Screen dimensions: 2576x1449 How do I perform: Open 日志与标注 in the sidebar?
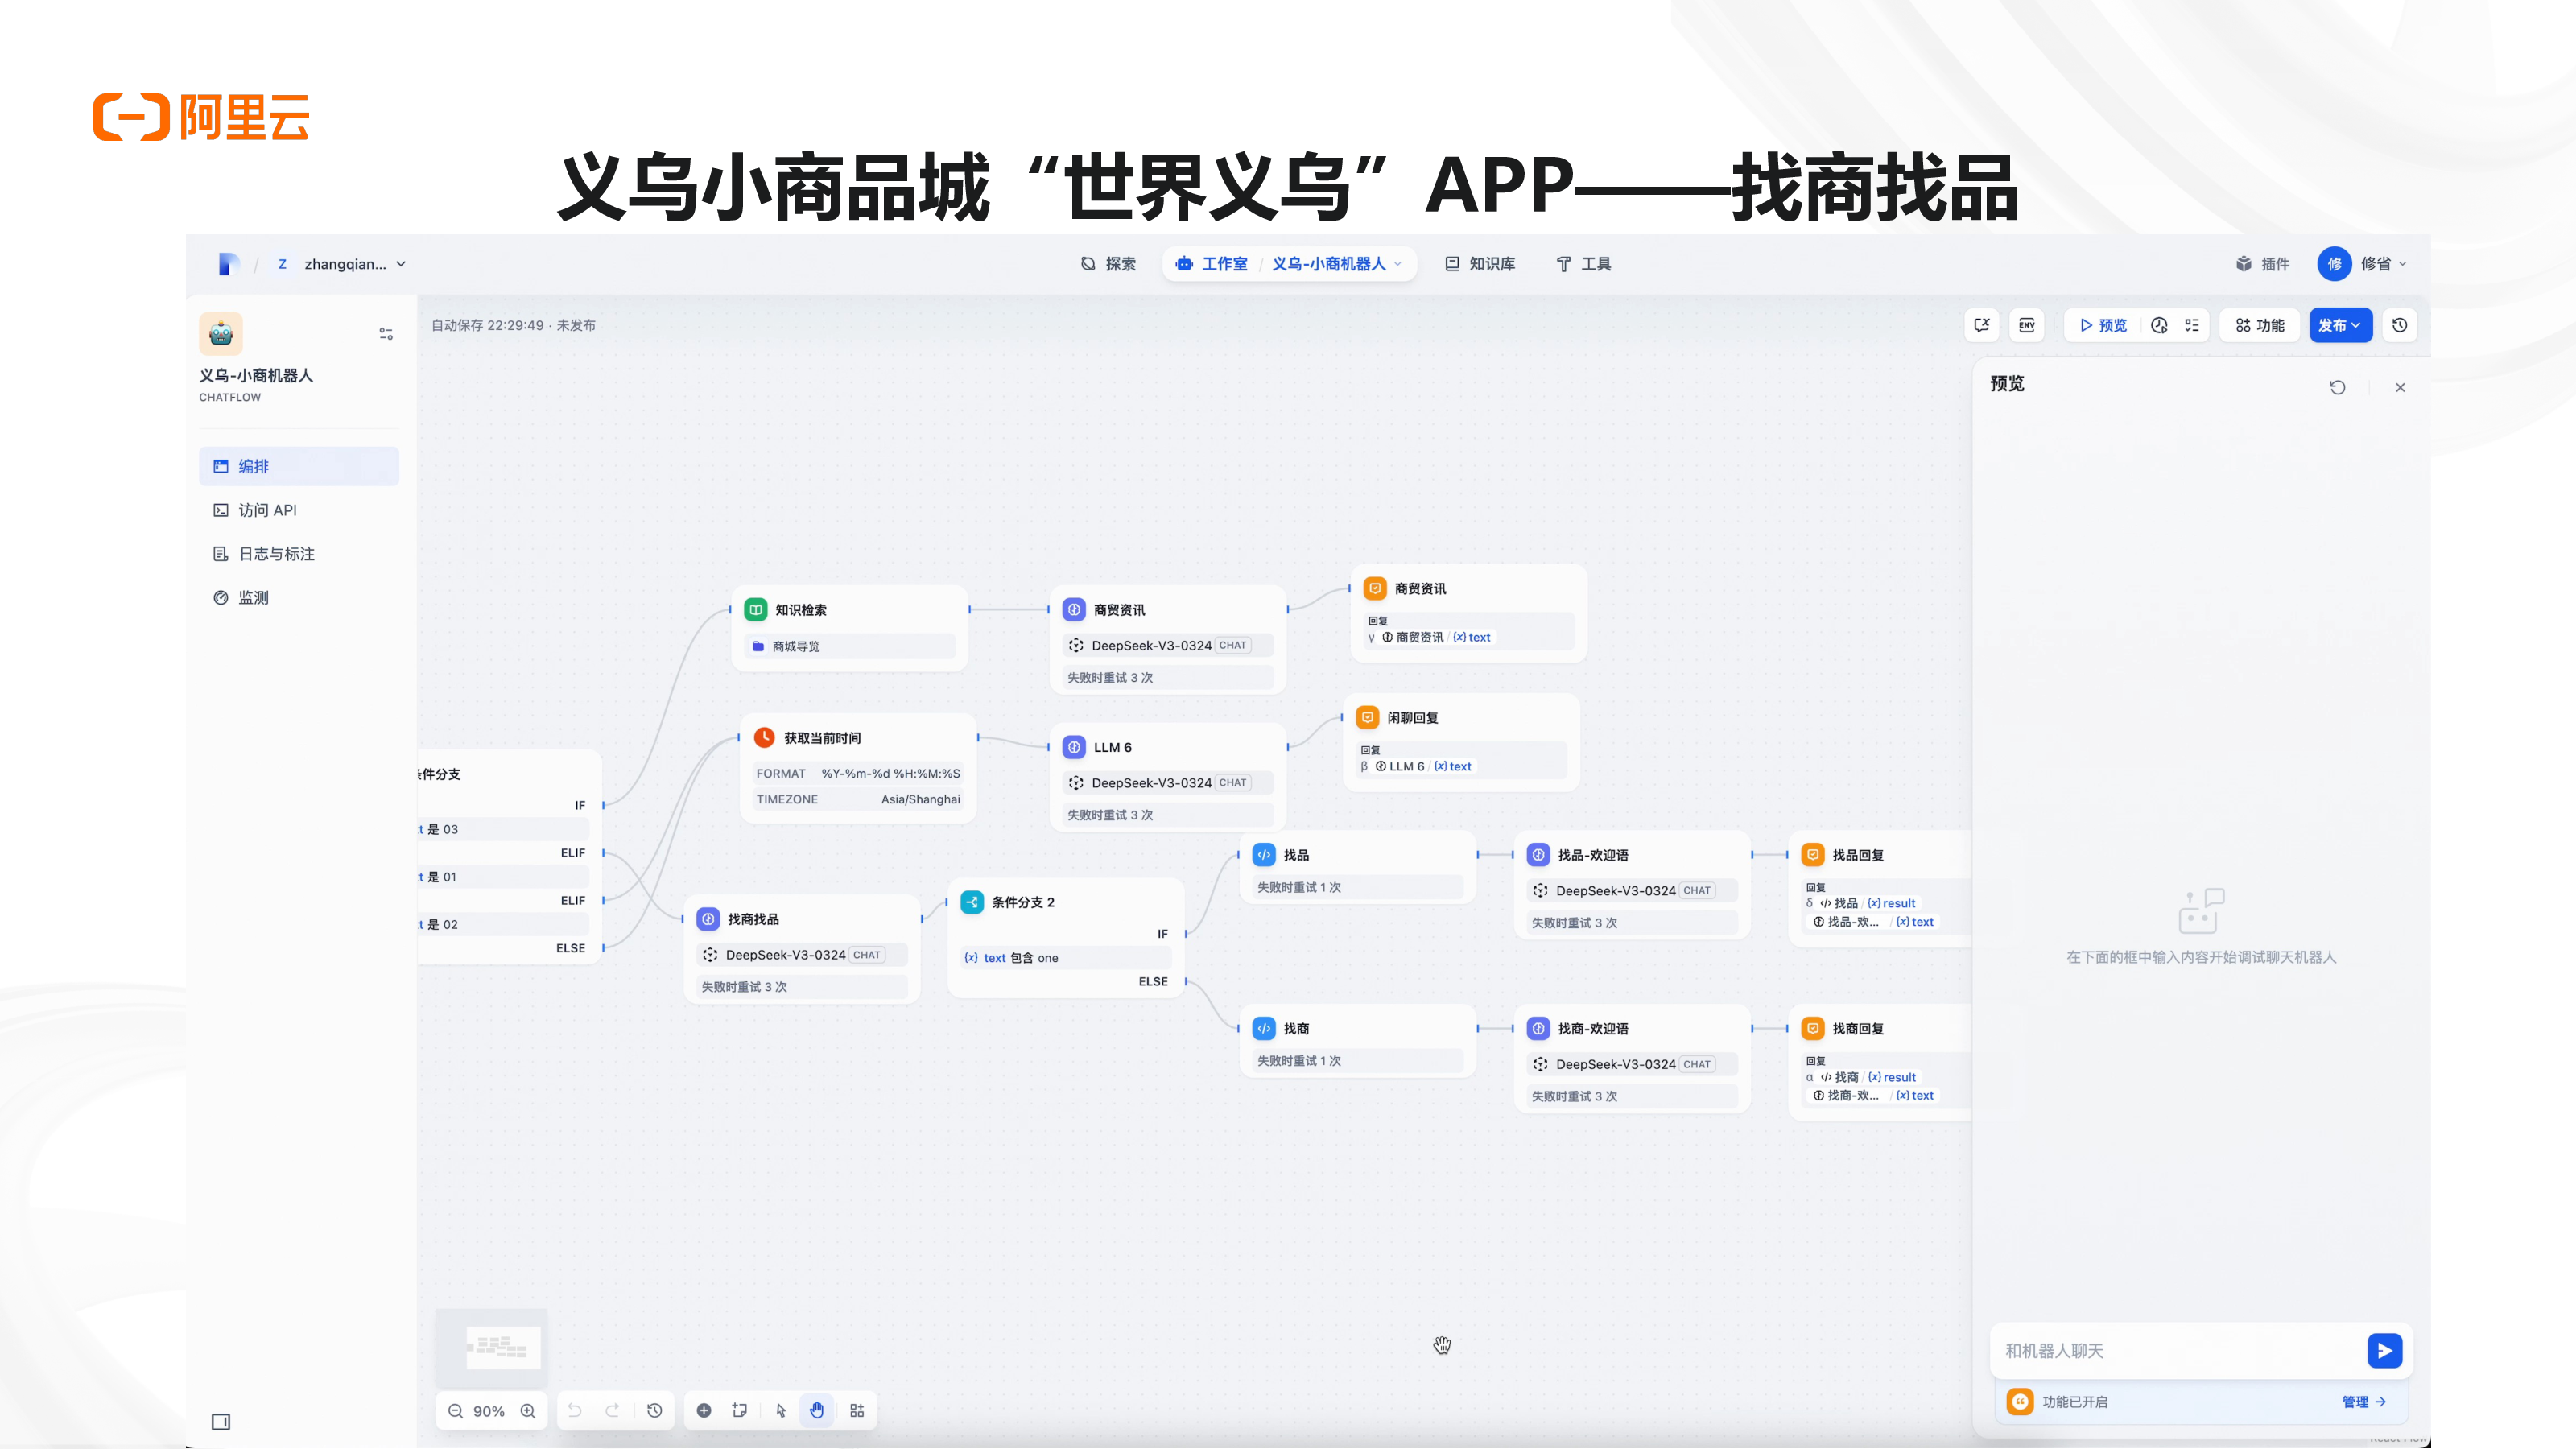299,554
